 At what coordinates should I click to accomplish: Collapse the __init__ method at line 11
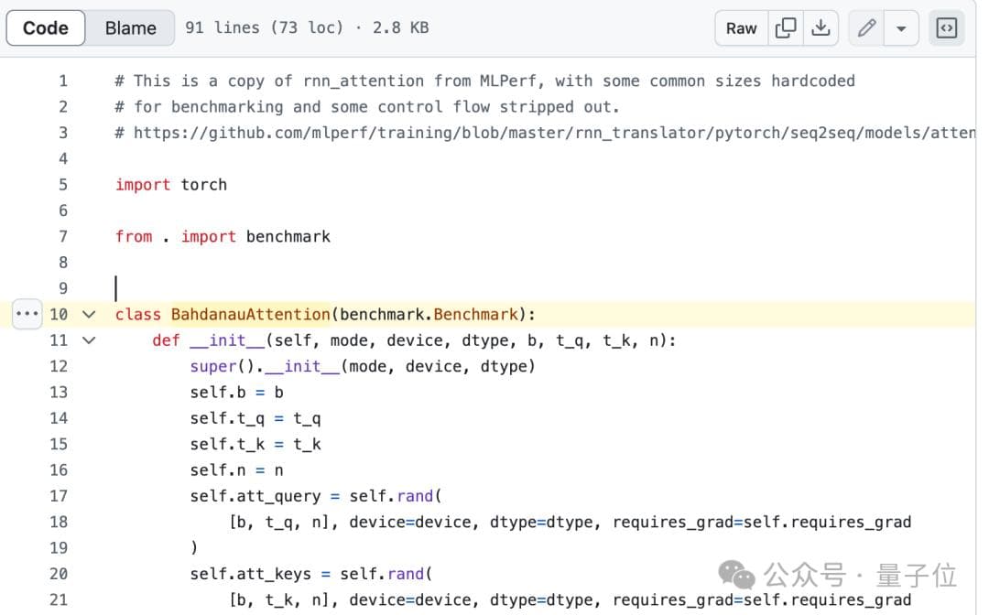click(x=89, y=340)
